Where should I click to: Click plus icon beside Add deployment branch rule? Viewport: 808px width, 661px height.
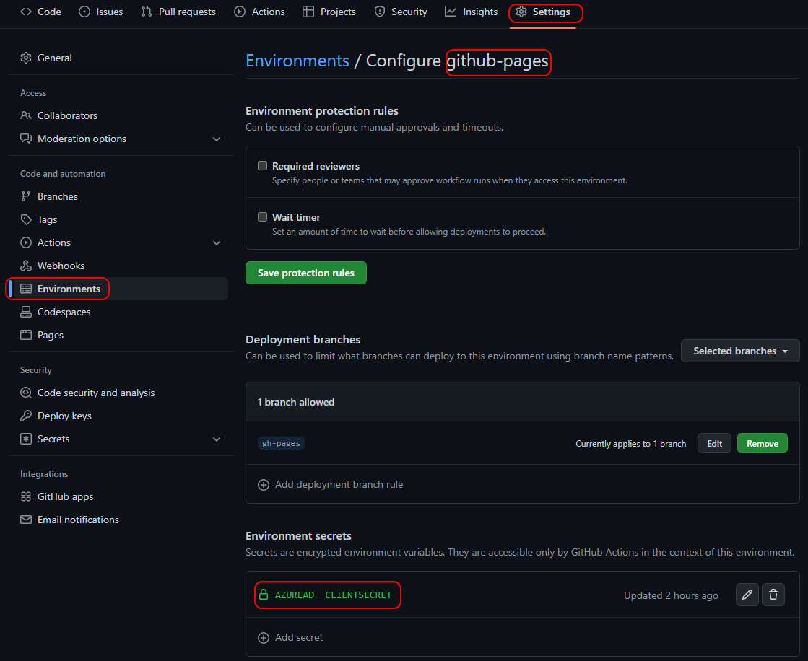click(x=264, y=485)
